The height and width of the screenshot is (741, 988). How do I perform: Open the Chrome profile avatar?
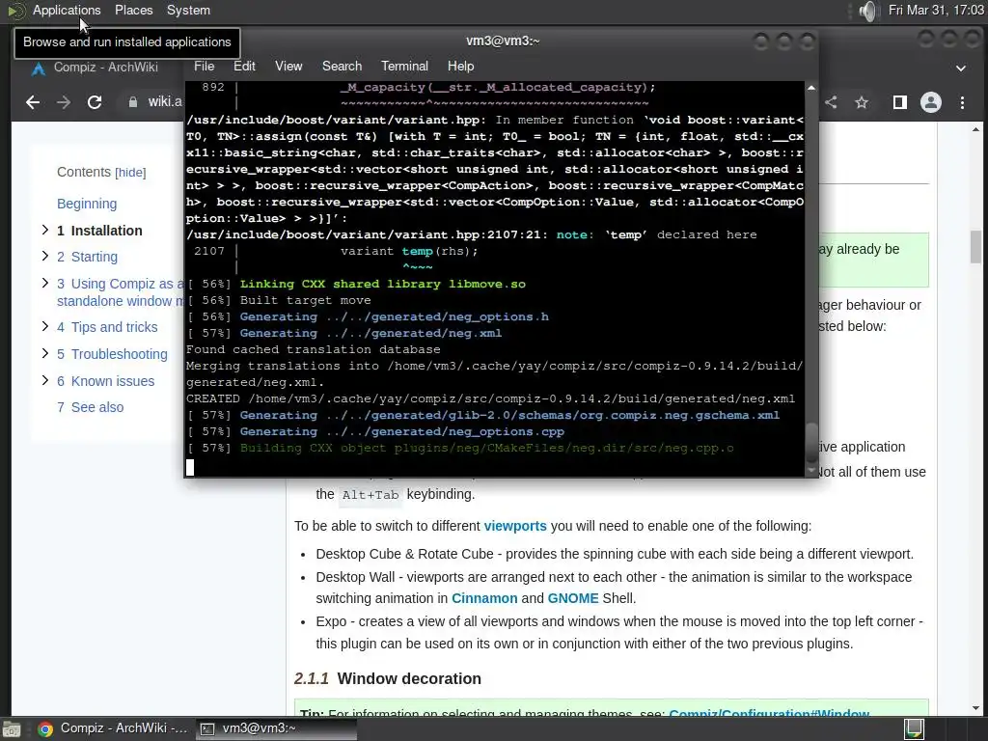tap(931, 102)
